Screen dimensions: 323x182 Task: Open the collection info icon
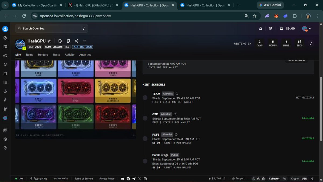(x=60, y=41)
